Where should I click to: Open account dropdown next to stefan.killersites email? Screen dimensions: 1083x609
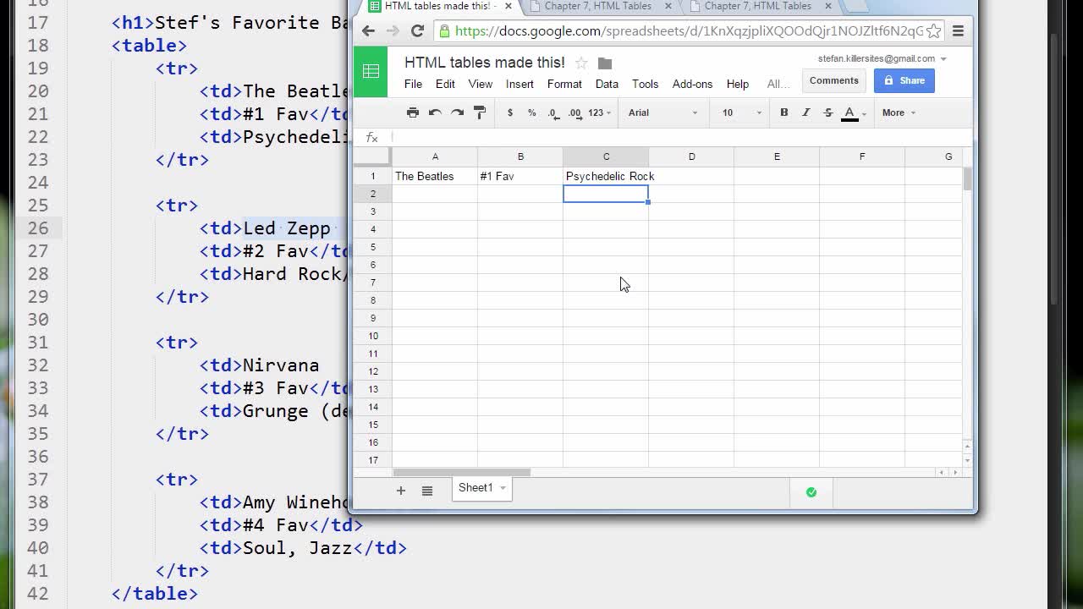click(943, 59)
